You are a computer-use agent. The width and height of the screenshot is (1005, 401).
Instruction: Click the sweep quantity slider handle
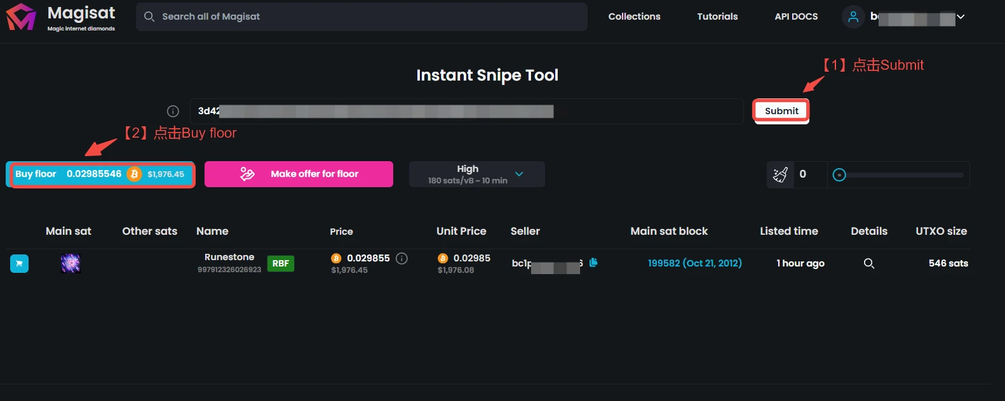(x=839, y=175)
